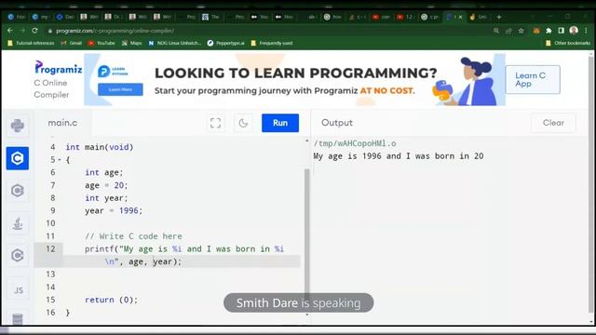Place cursor on 'age = 20;' line
Image resolution: width=596 pixels, height=335 pixels.
click(x=106, y=185)
